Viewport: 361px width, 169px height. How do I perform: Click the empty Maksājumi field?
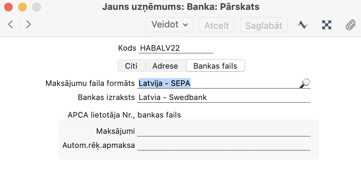(224, 131)
